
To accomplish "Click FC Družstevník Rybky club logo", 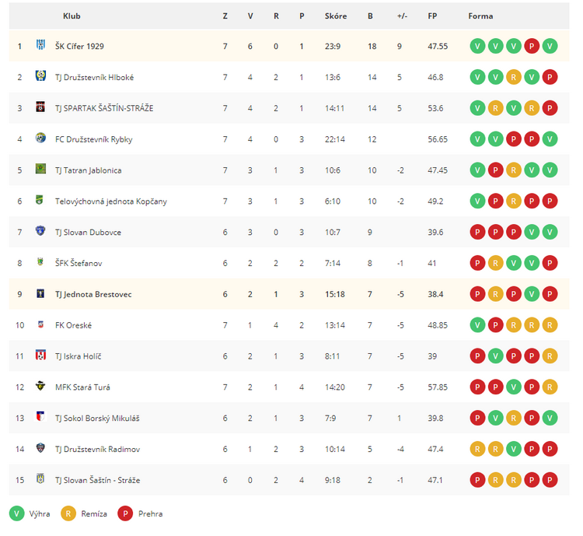I will [x=40, y=138].
